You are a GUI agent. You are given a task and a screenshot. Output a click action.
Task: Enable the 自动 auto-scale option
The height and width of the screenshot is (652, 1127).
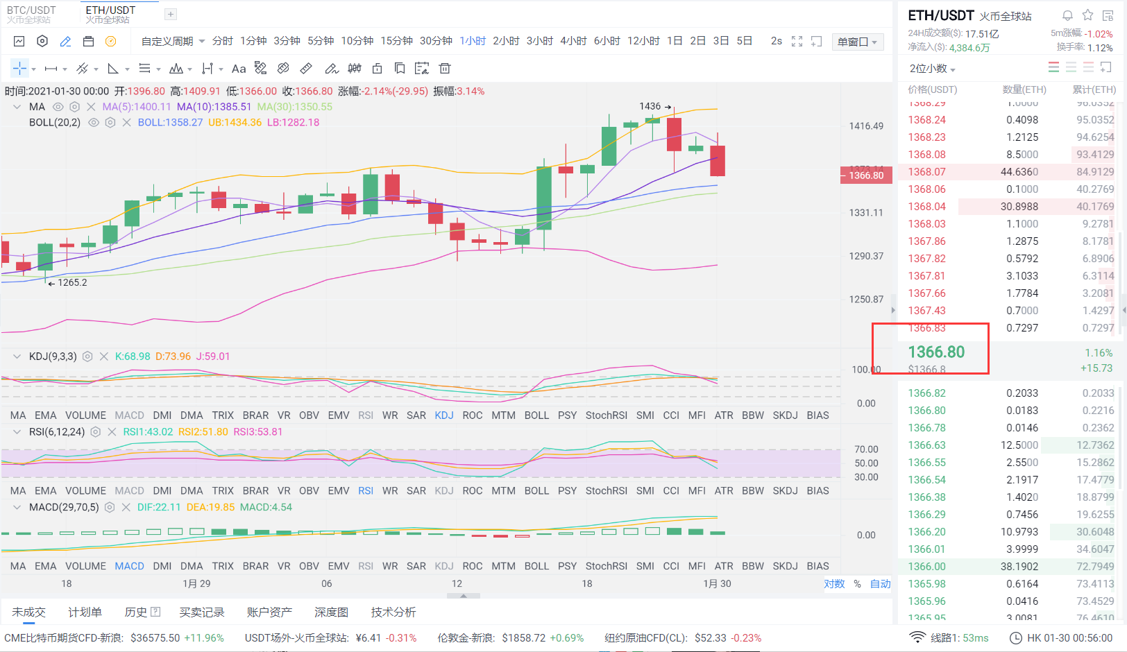point(881,584)
